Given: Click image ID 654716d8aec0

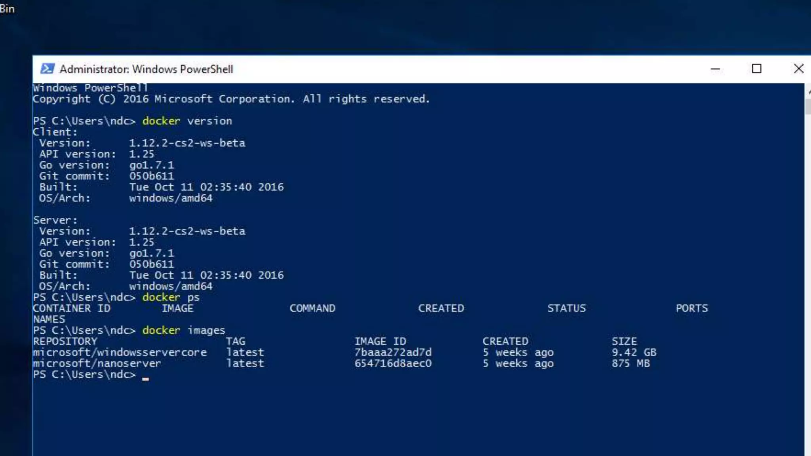Looking at the screenshot, I should (x=393, y=363).
